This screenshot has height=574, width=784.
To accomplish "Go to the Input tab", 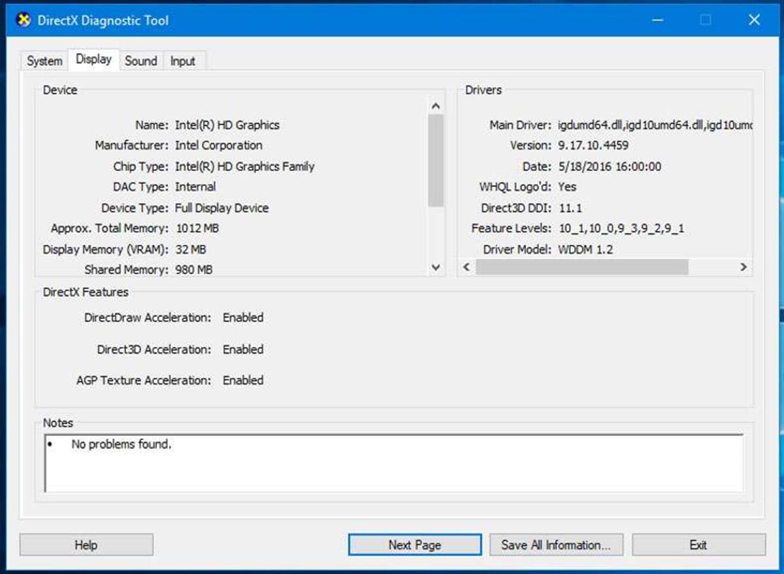I will coord(183,61).
